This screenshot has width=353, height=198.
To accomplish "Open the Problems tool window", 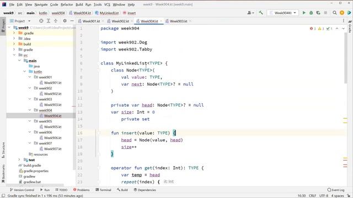I will click(x=81, y=190).
